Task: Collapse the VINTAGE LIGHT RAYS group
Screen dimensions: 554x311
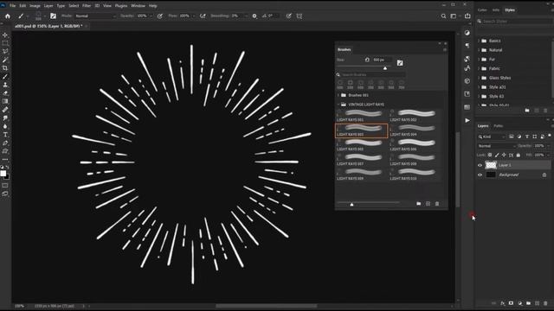Action: coord(338,105)
